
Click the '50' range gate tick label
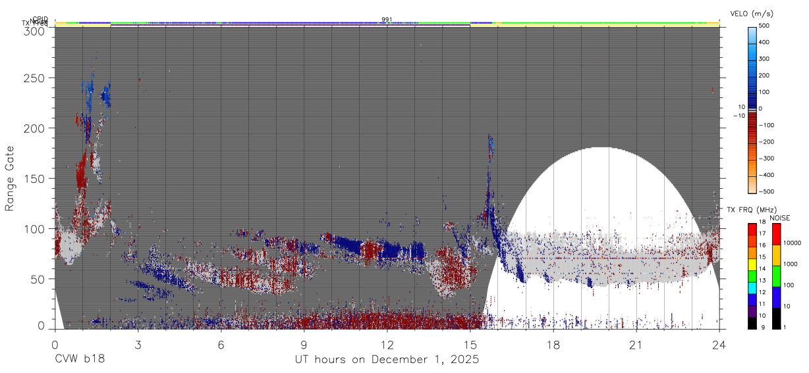(38, 279)
